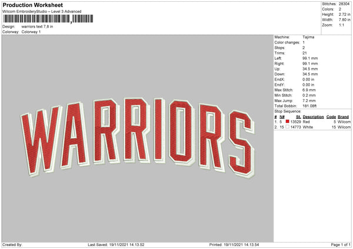The width and height of the screenshot is (353, 249).
Task: Click the Zoom 1:1 value
Action: pyautogui.click(x=341, y=25)
